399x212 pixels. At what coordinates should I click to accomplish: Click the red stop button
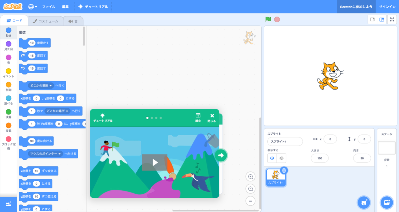(277, 19)
